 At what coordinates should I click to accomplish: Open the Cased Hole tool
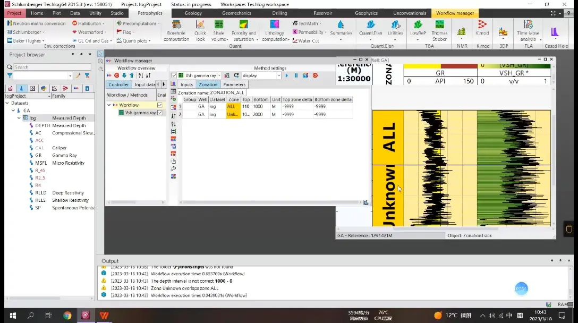point(555,32)
